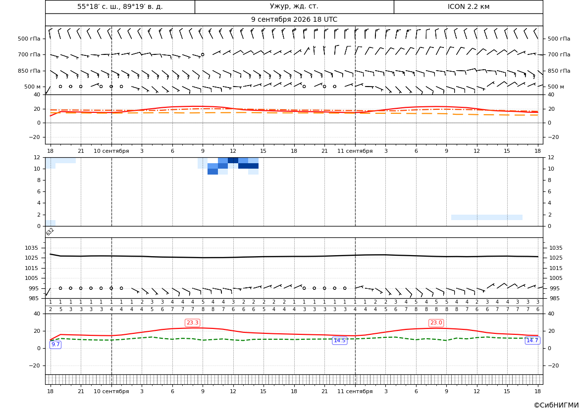Click the orange long-dashed temperature line
The height and width of the screenshot is (409, 579).
[x=294, y=112]
